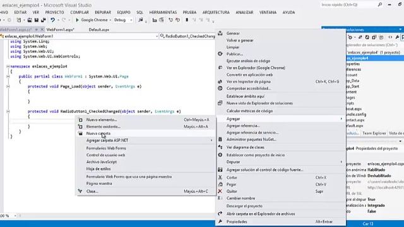Image resolution: width=404 pixels, height=227 pixels.
Task: Click the Solution Explorer refresh icon
Action: click(367, 37)
